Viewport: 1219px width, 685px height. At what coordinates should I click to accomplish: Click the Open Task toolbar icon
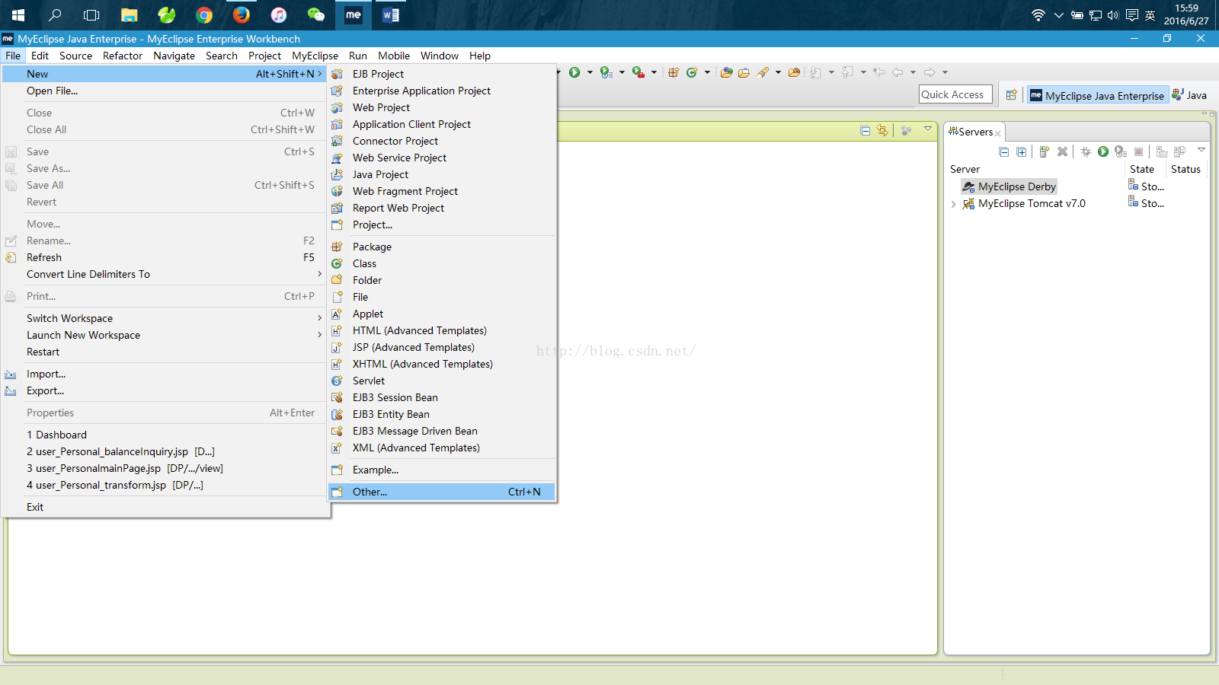[744, 72]
